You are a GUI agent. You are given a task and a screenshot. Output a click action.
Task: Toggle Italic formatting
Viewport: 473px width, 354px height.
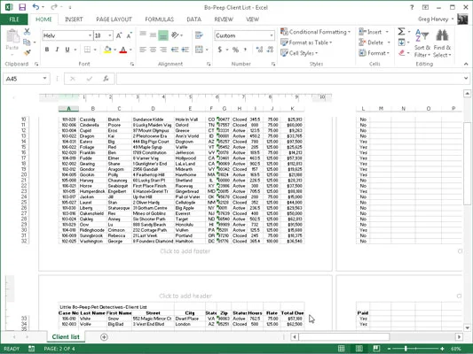(x=57, y=50)
